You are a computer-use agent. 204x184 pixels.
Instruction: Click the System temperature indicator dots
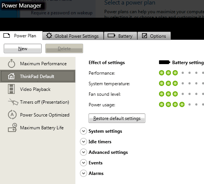pos(181,83)
